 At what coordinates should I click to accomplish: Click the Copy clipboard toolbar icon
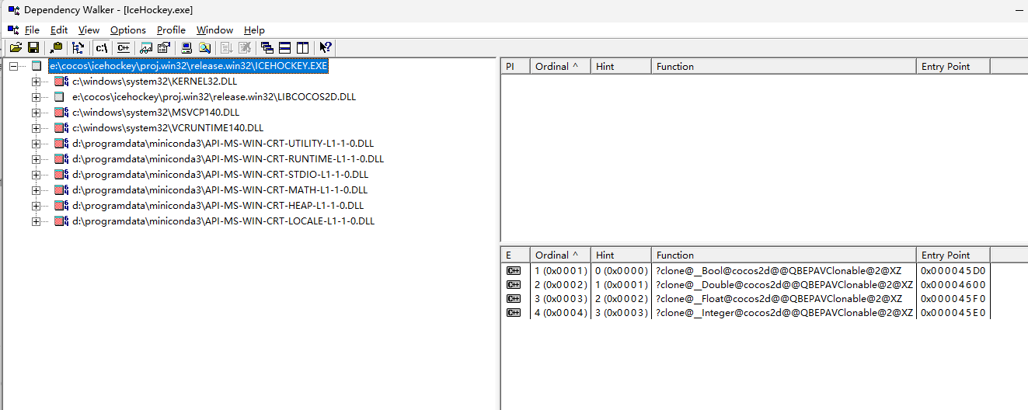56,47
